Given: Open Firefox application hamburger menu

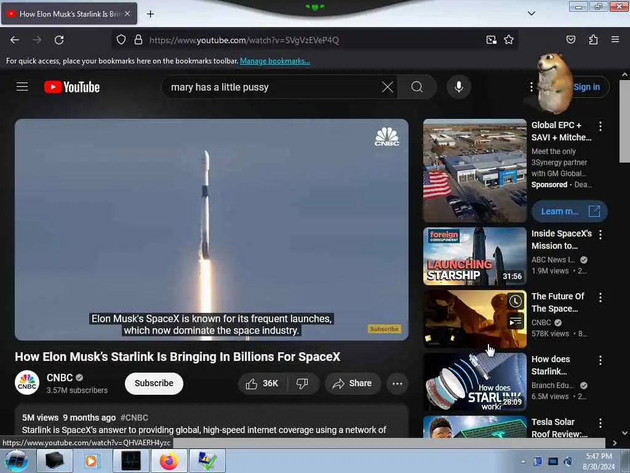Looking at the screenshot, I should 615,39.
